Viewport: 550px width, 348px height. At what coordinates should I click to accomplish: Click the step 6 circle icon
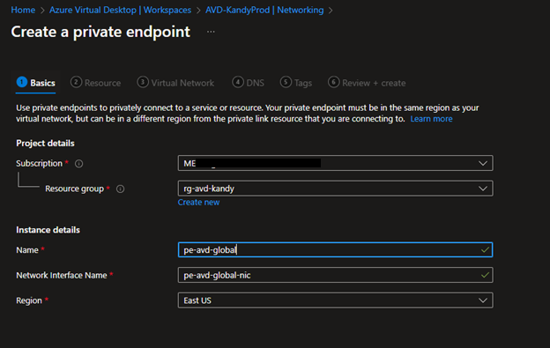click(333, 82)
